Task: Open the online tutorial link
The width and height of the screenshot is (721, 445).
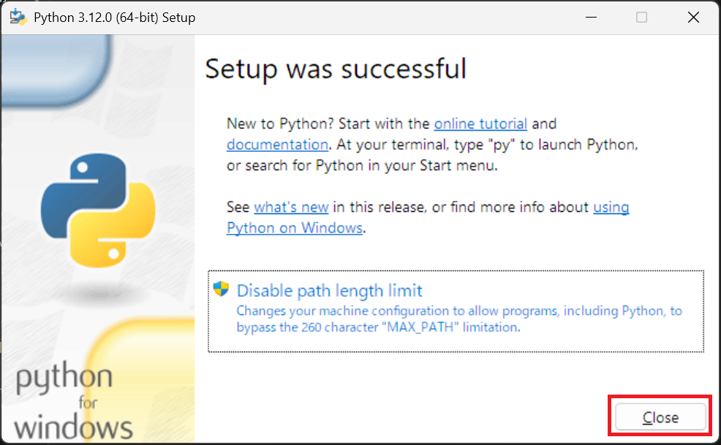Action: click(480, 123)
